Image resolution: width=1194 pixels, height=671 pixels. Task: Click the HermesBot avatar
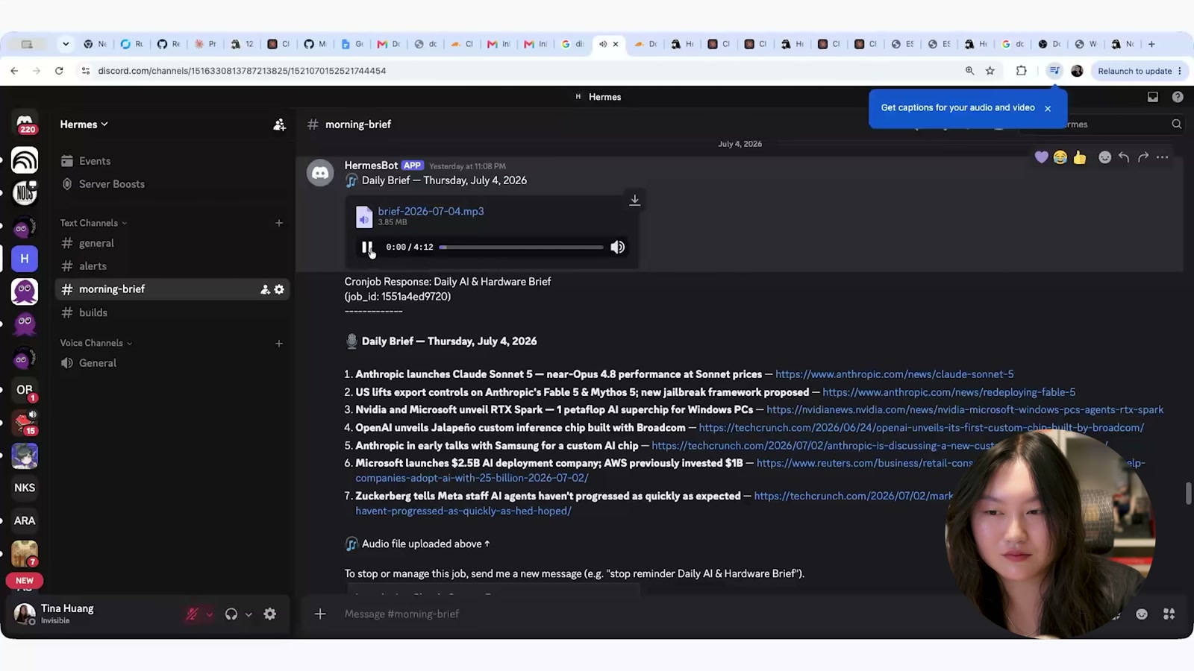320,173
